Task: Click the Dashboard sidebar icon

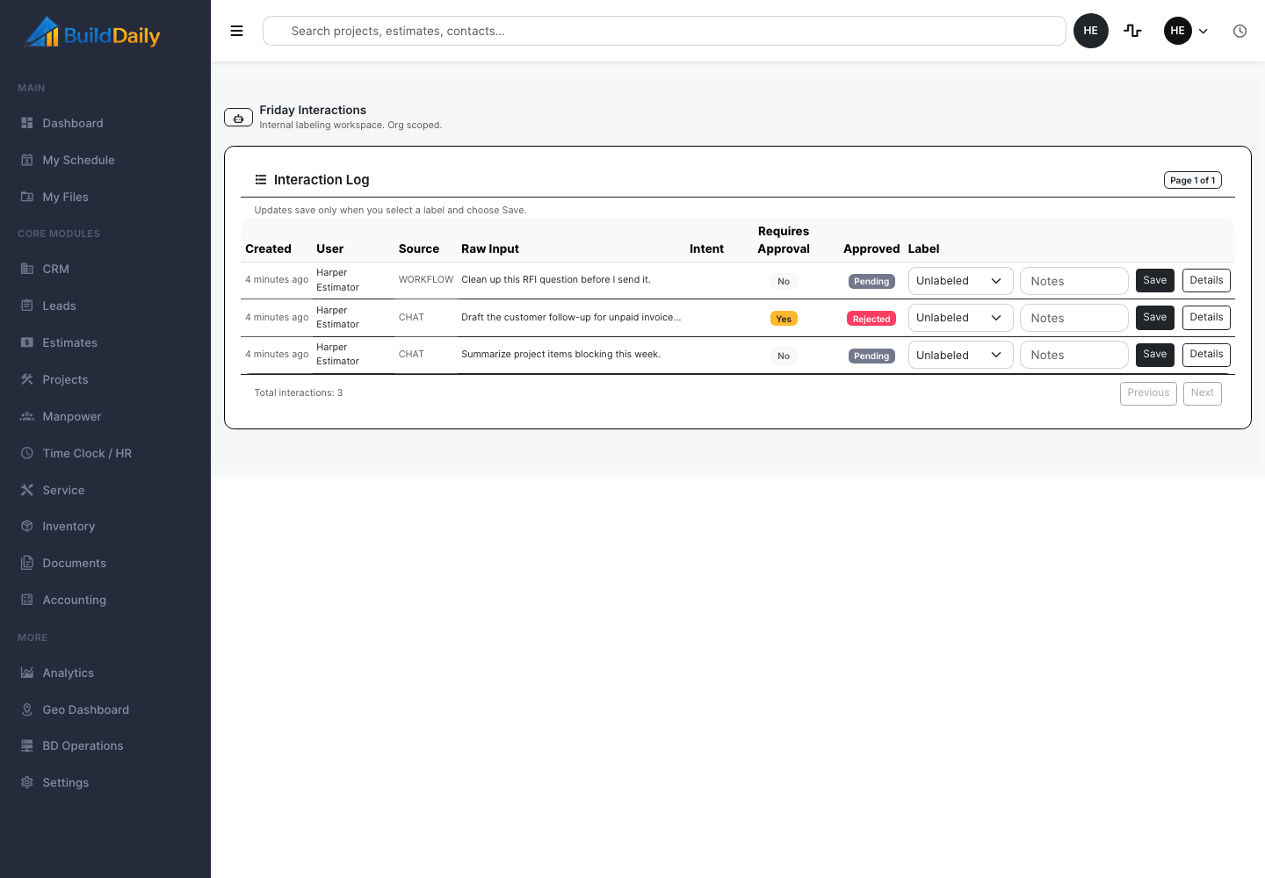Action: [27, 123]
